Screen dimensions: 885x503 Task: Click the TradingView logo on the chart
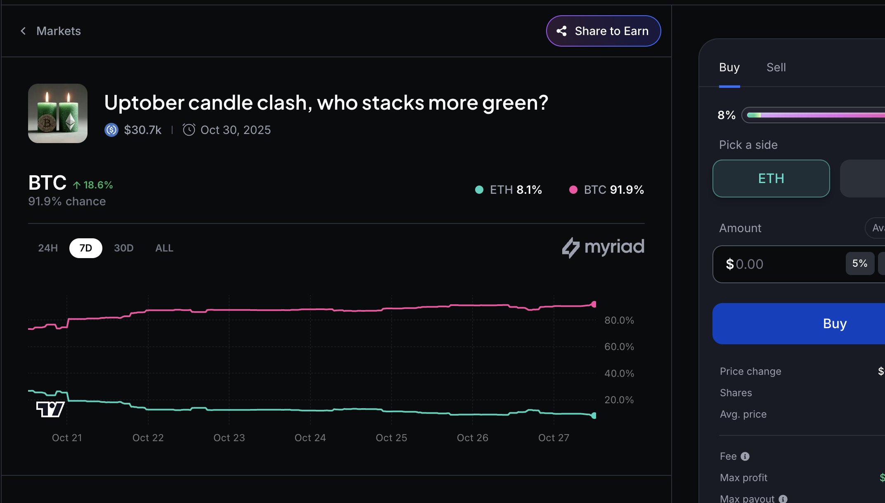pos(50,409)
